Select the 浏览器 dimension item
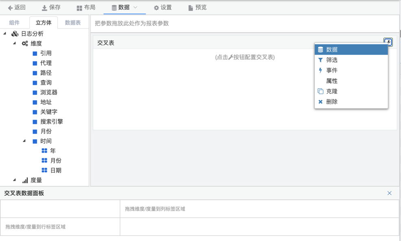This screenshot has height=241, width=401. tap(48, 92)
